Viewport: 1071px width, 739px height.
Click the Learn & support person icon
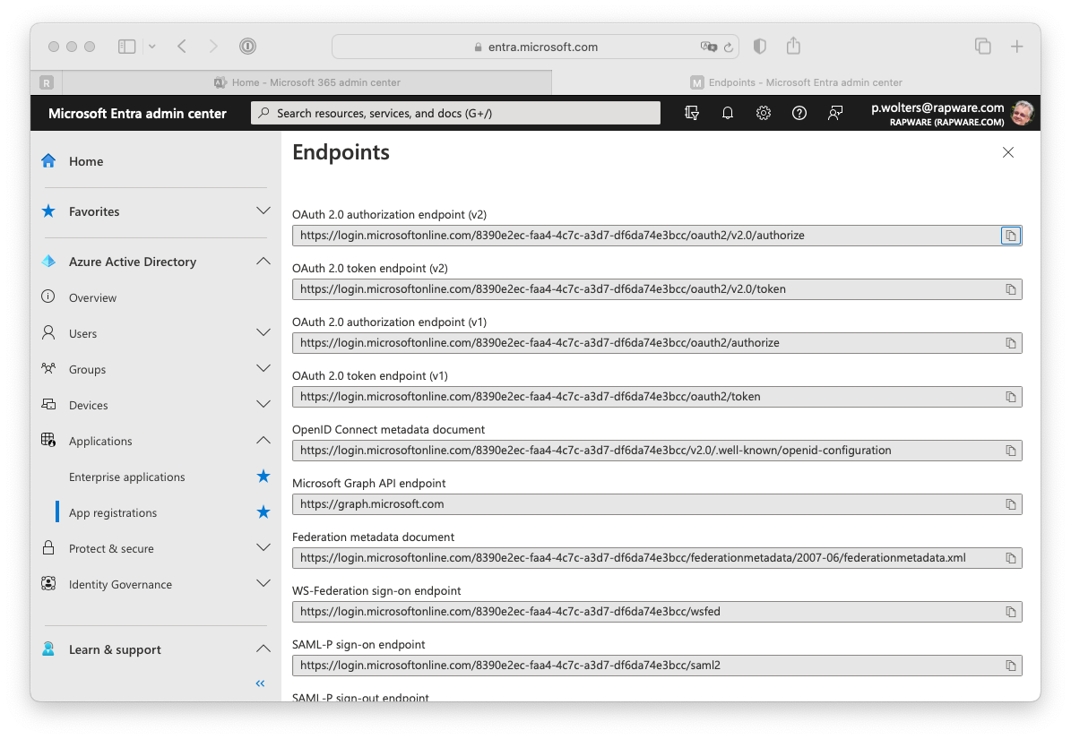[48, 649]
